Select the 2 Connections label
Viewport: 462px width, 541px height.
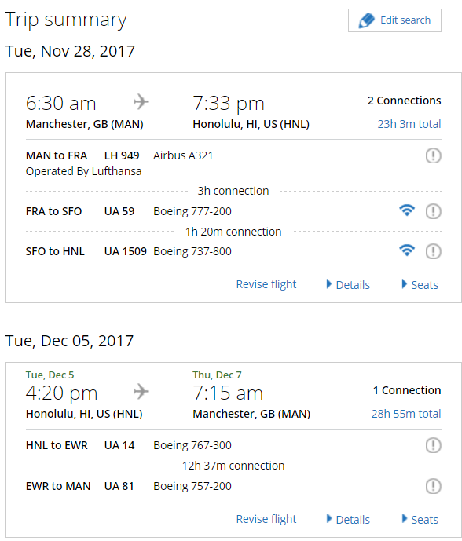pyautogui.click(x=405, y=101)
